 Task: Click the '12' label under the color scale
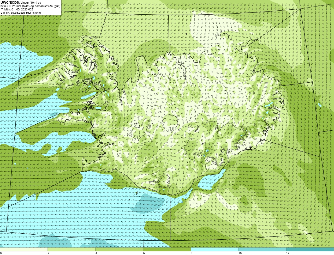tap(288, 253)
